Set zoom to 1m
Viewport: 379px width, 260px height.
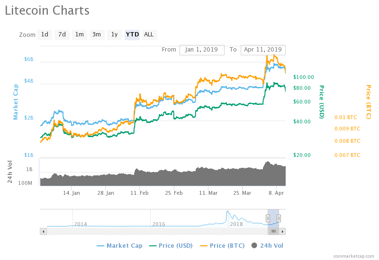[80, 35]
